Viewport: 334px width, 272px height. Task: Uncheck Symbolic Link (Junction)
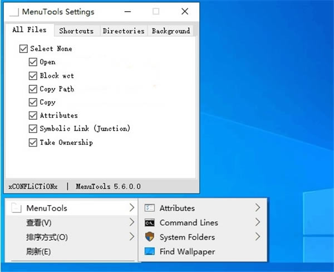tap(33, 129)
